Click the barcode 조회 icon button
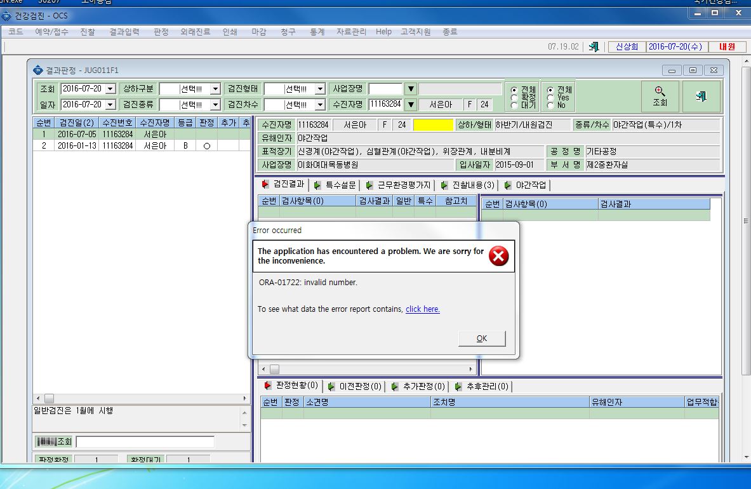This screenshot has width=751, height=489. (x=54, y=441)
